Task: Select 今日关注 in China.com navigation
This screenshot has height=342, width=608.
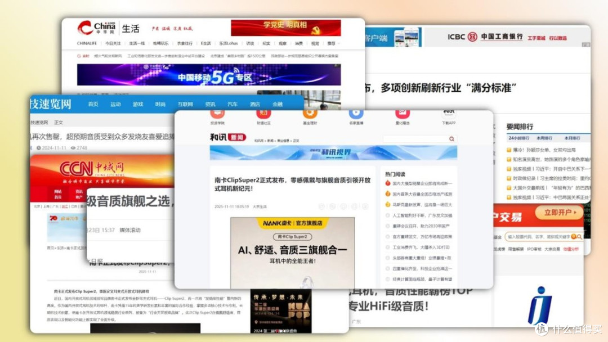Action: coord(113,43)
